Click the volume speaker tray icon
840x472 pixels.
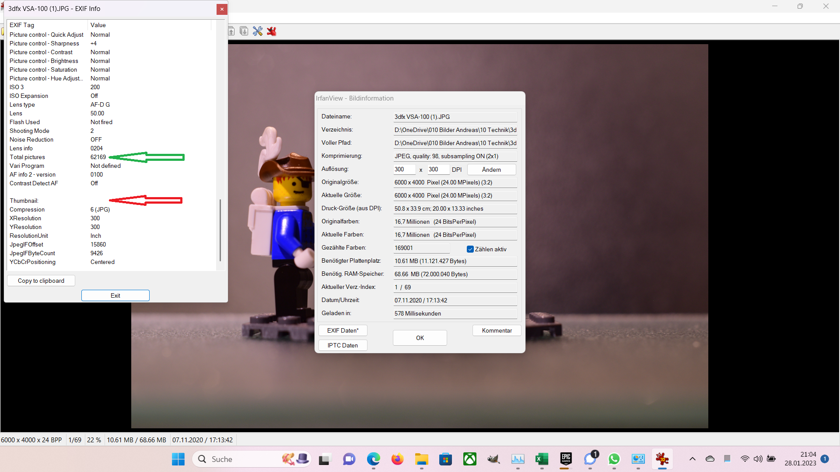click(758, 459)
